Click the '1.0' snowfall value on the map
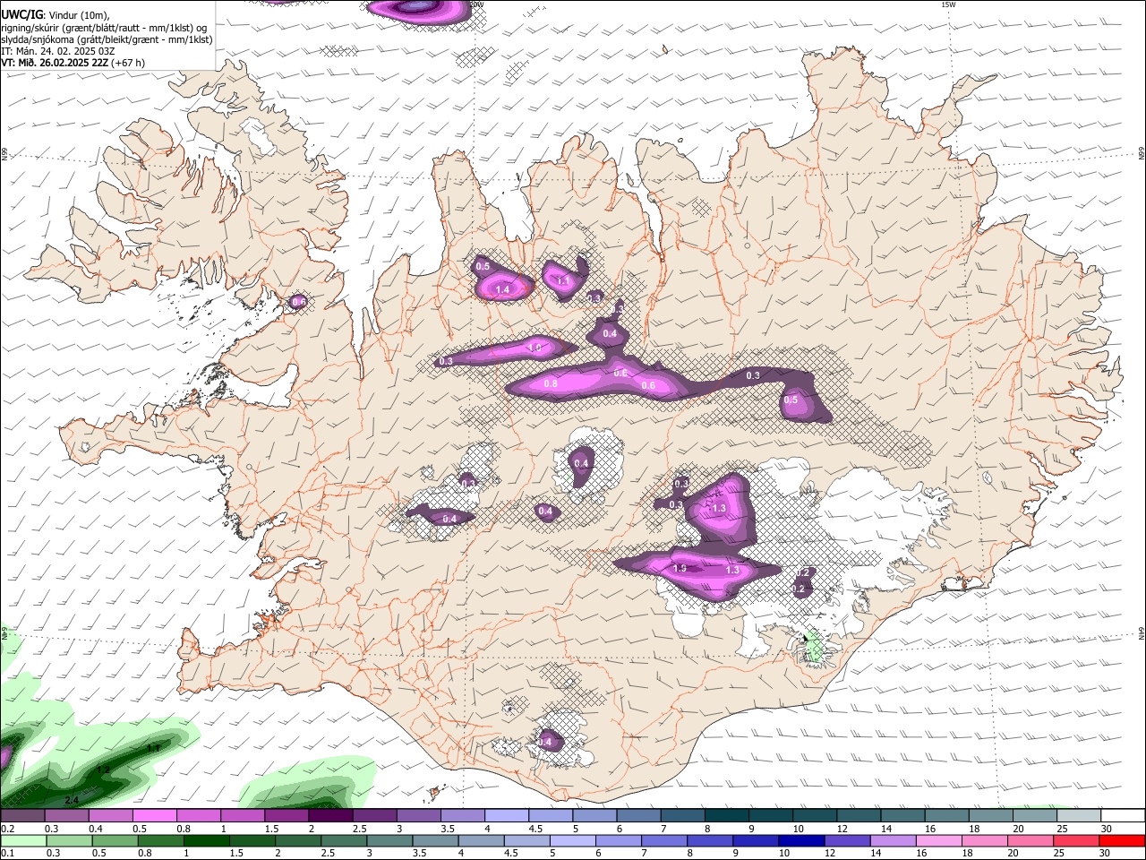The height and width of the screenshot is (860, 1146). pos(535,348)
